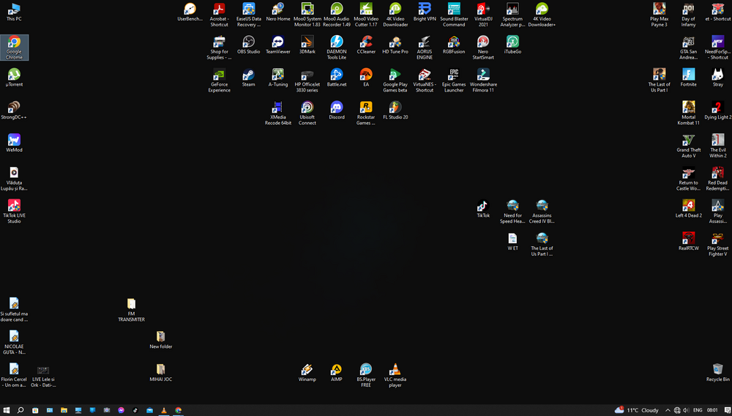Screen dimensions: 732x416
Task: Open the notification center
Action: pos(727,410)
